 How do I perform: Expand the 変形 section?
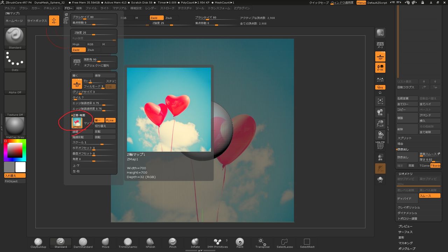pos(401,238)
